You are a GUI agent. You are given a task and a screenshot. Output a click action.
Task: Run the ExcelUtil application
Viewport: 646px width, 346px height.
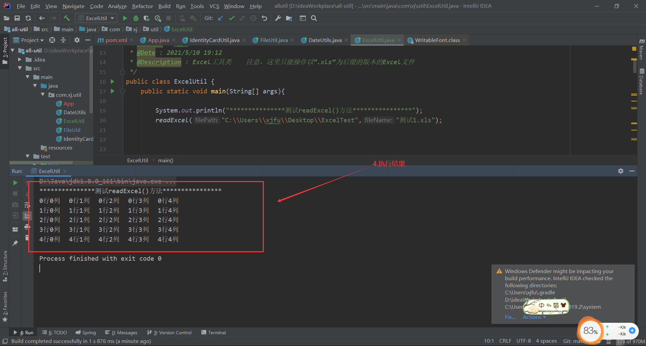pyautogui.click(x=125, y=18)
